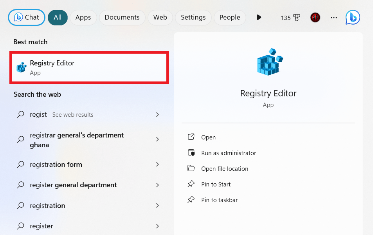Click the Registry Editor icon in results list
Image resolution: width=373 pixels, height=235 pixels.
(22, 67)
